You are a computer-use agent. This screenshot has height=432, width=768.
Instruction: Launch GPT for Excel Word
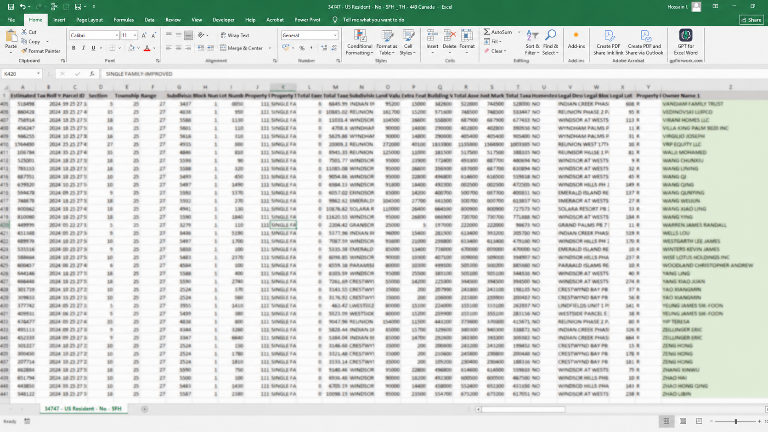[686, 42]
